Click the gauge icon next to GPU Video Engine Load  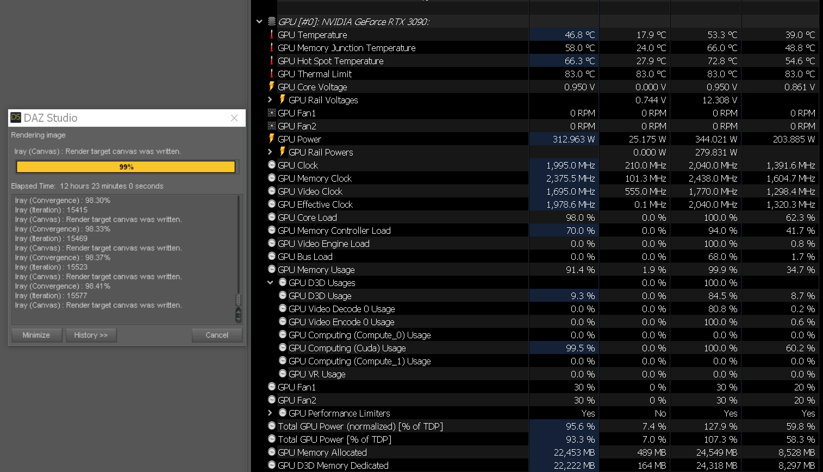click(x=272, y=243)
